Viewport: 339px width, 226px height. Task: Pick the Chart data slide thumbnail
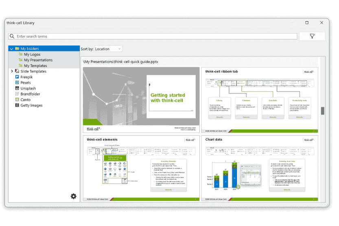[x=260, y=168]
